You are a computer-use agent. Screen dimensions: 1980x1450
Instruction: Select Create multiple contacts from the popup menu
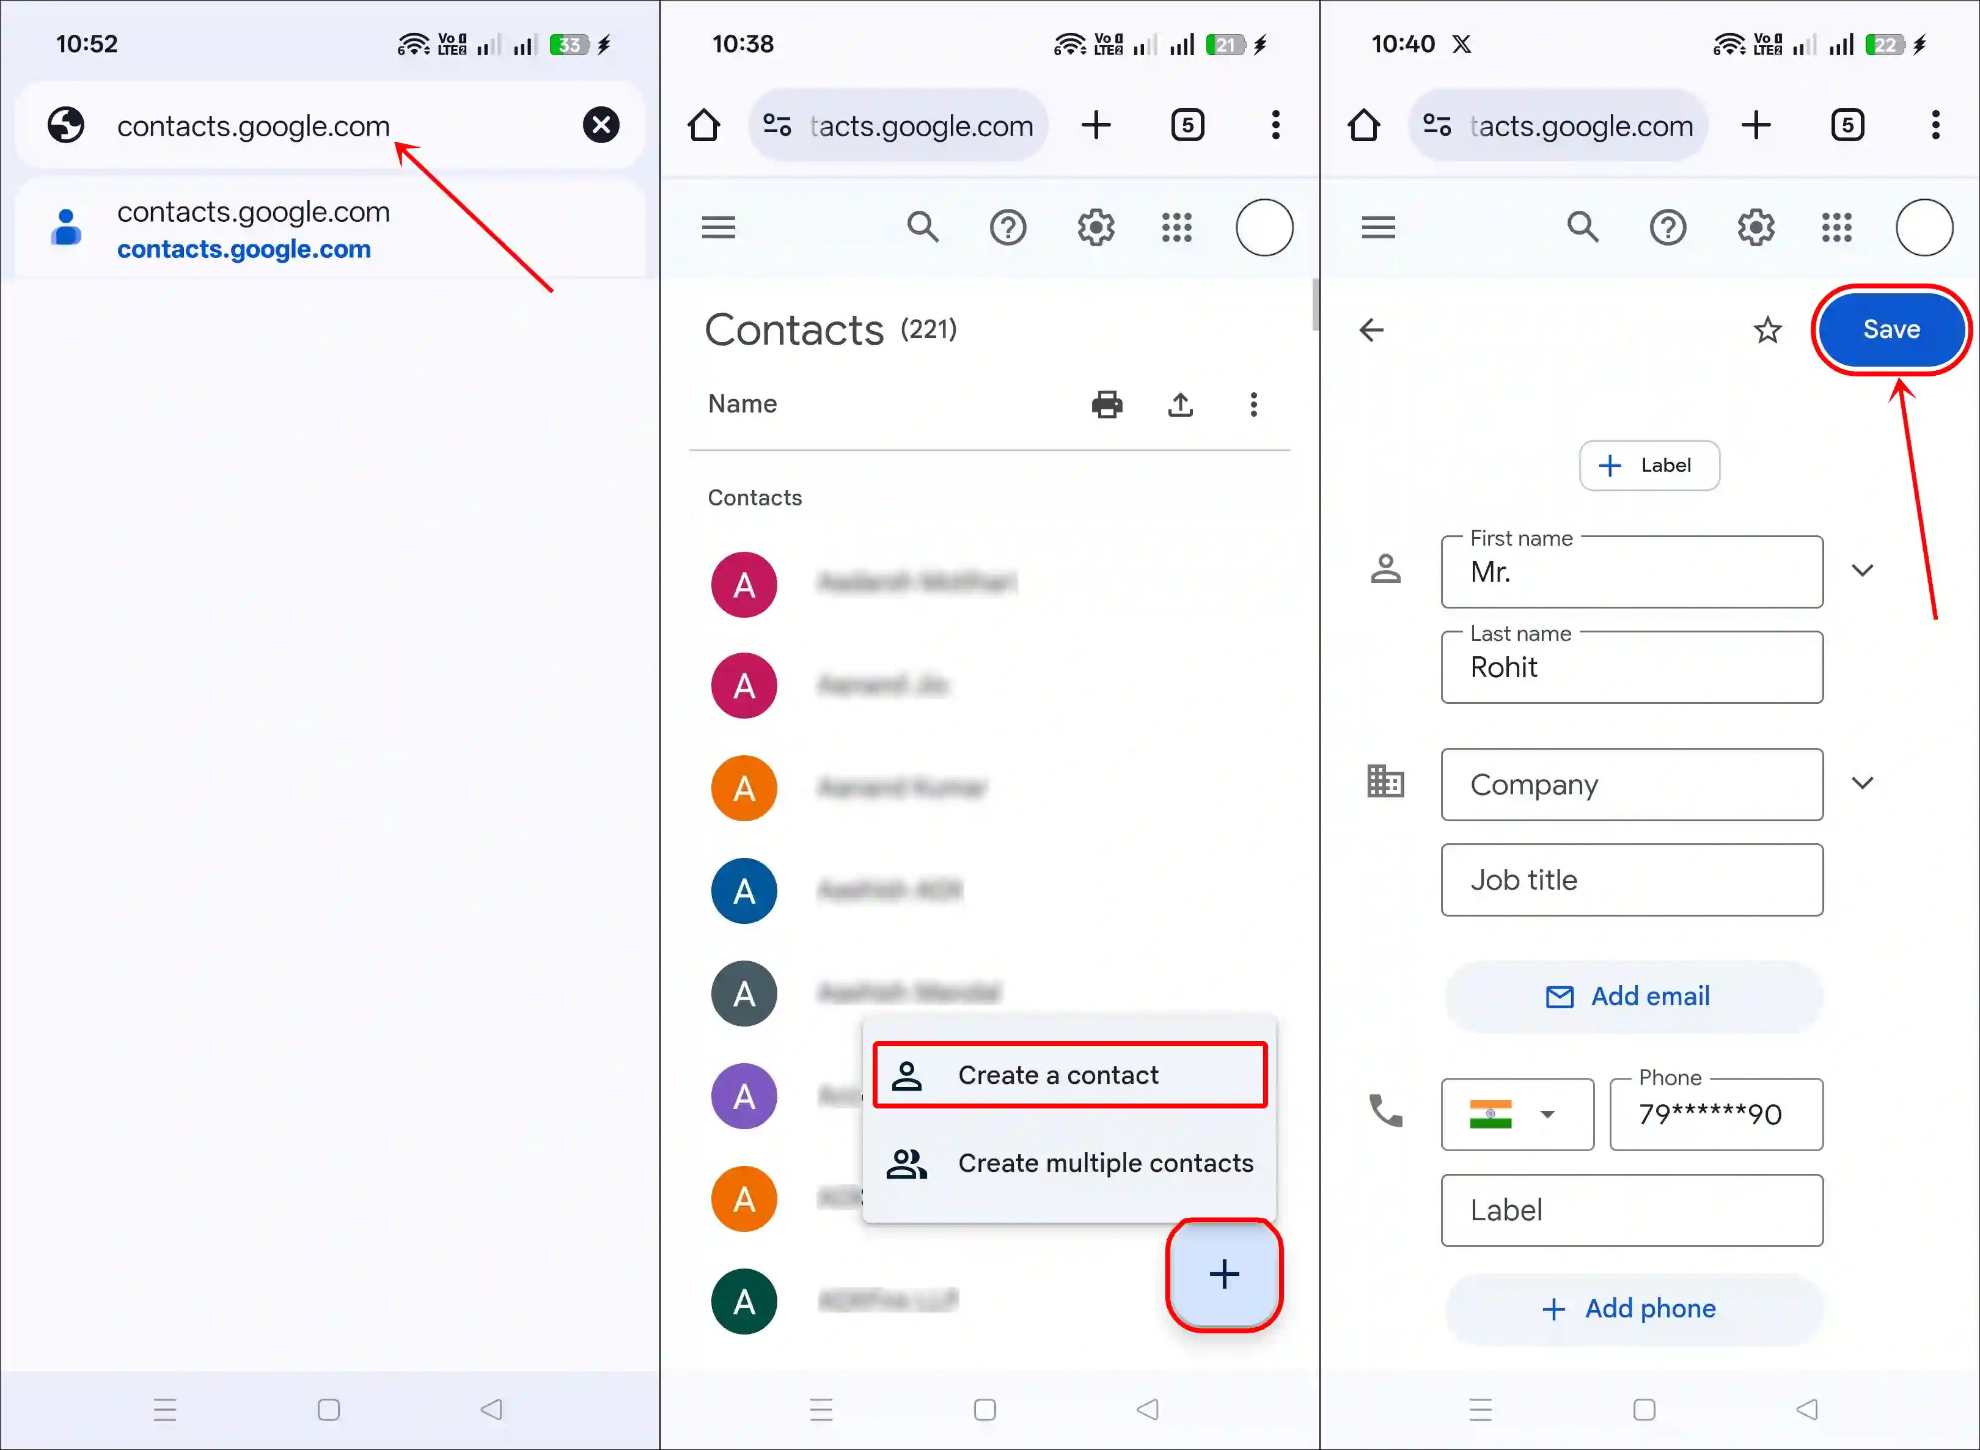tap(1070, 1163)
